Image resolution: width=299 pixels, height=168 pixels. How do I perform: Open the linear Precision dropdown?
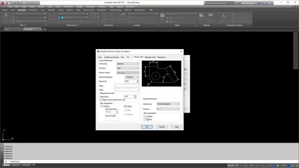point(128,68)
